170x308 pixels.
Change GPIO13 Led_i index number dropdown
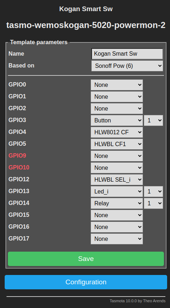coord(153,192)
